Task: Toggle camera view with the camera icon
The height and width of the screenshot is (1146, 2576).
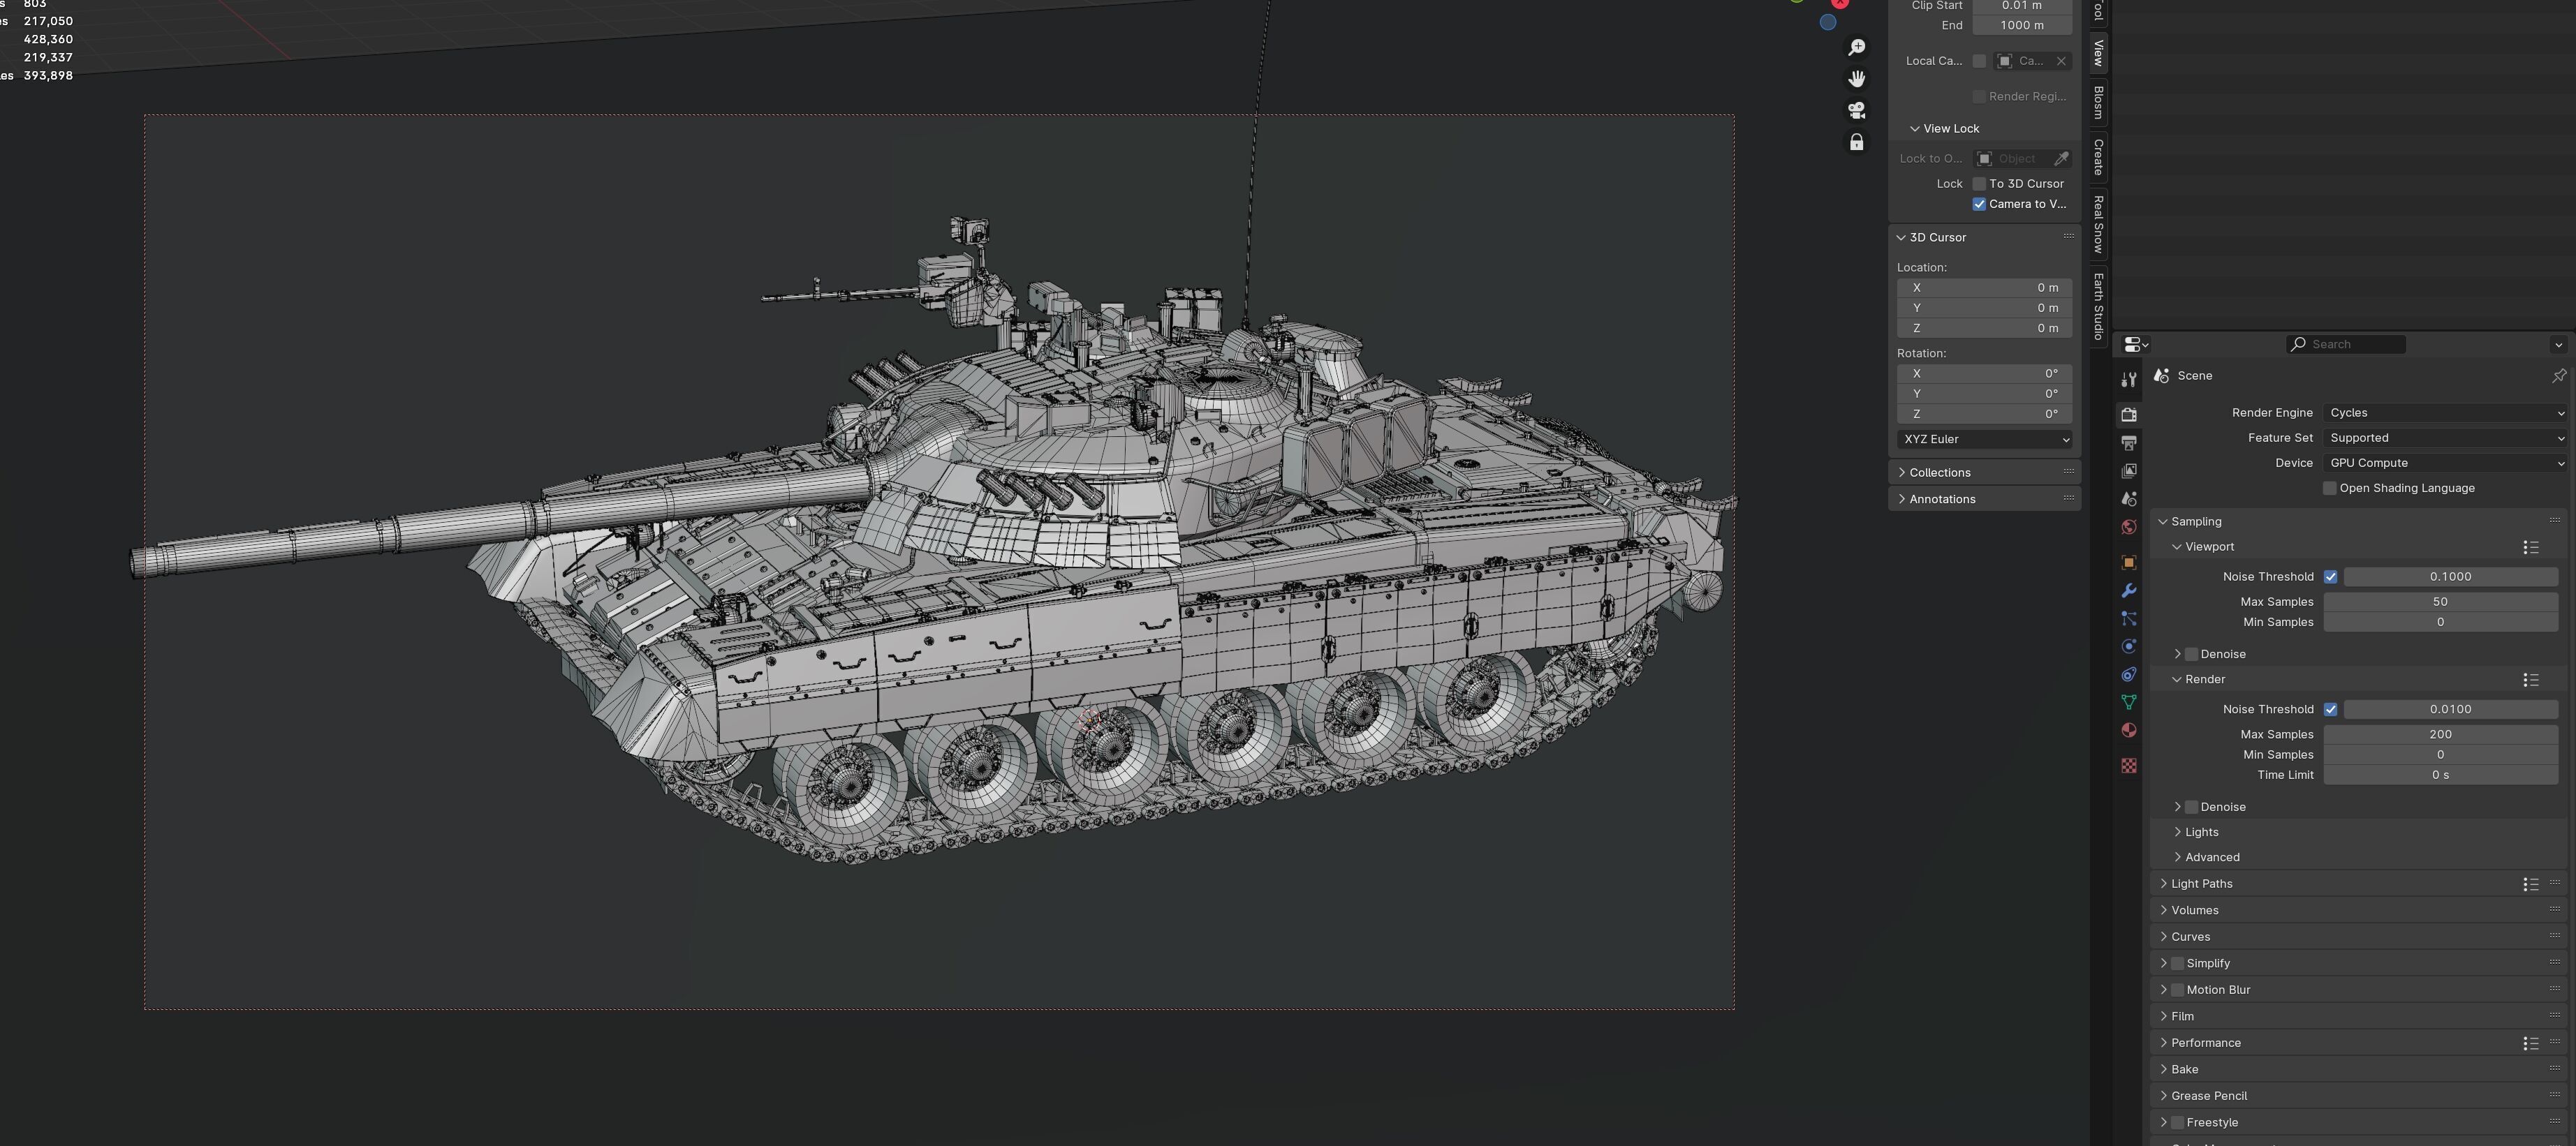Action: click(1857, 110)
